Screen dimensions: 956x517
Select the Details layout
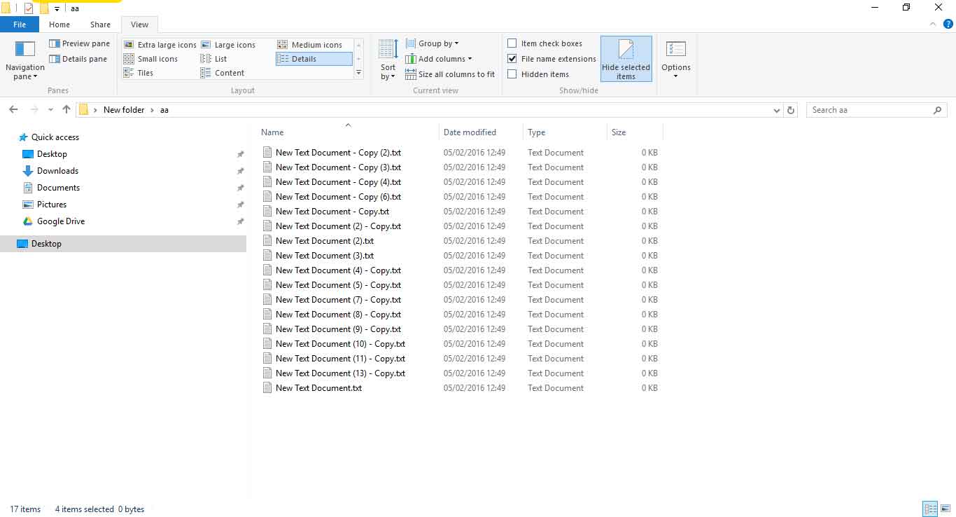pos(314,59)
